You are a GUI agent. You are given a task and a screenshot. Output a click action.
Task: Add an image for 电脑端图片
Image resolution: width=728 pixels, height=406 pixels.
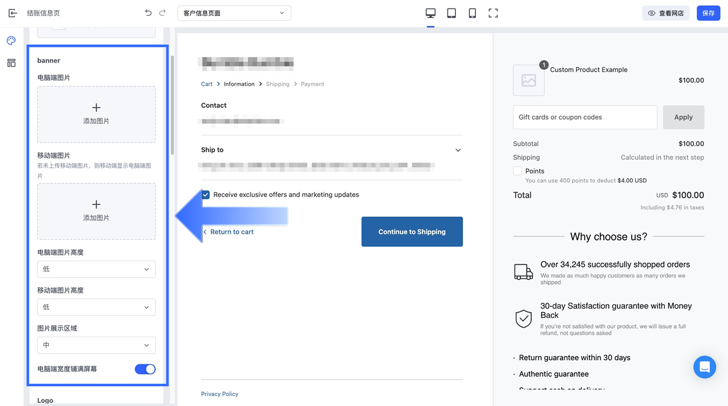coord(96,114)
